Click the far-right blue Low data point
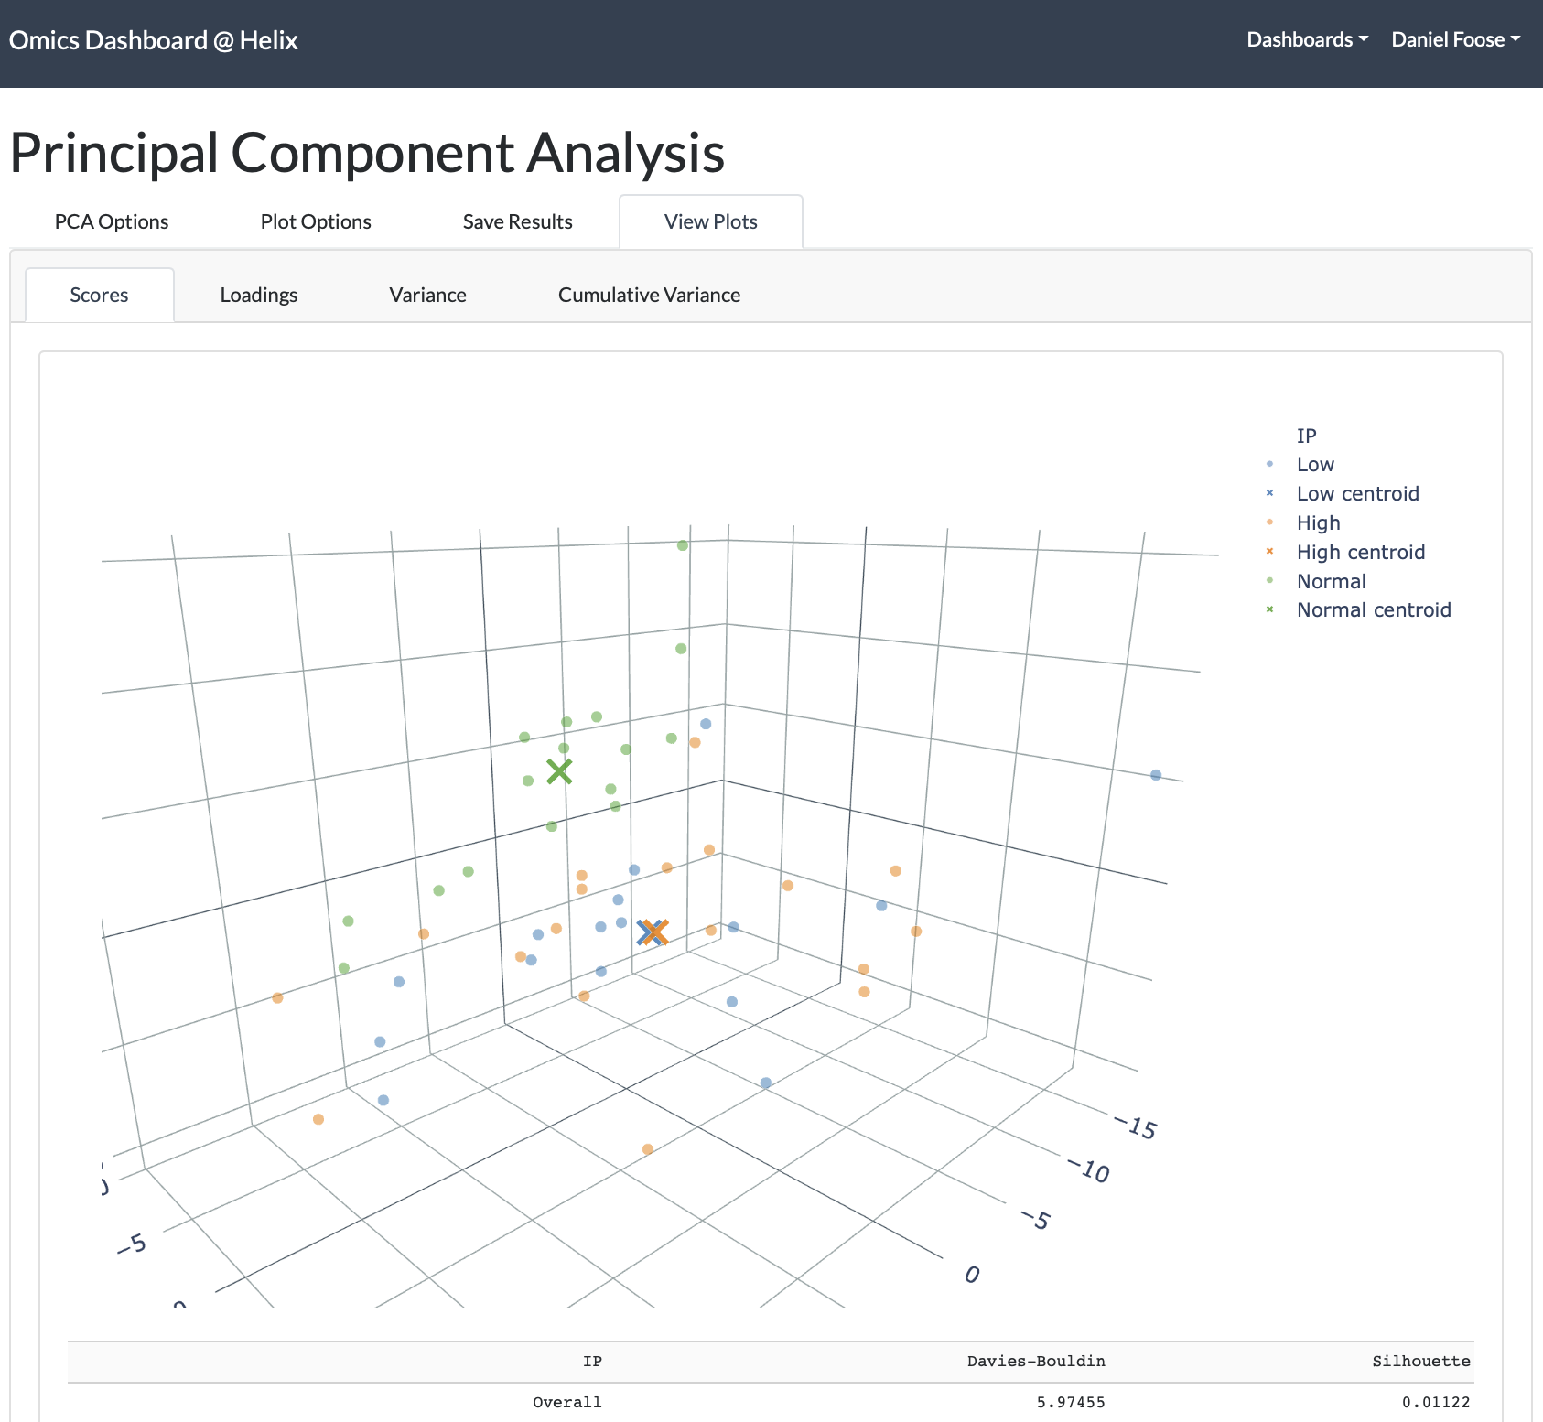Screen dimensions: 1543x1422 click(x=1156, y=775)
